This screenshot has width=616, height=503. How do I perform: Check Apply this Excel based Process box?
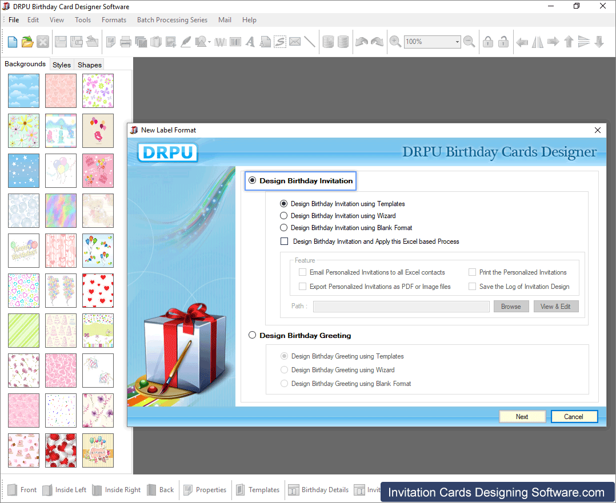tap(284, 242)
